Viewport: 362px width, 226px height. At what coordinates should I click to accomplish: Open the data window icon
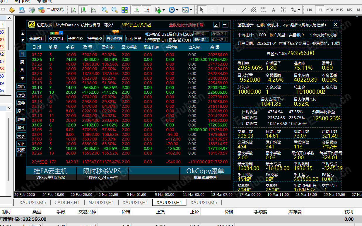pos(22,10)
